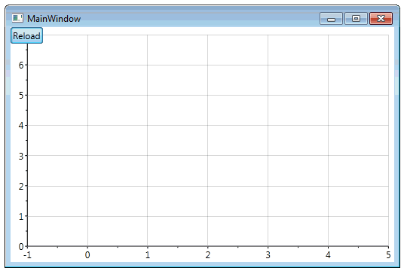The width and height of the screenshot is (404, 271).
Task: Click the x-axis label 1
Action: 148,254
